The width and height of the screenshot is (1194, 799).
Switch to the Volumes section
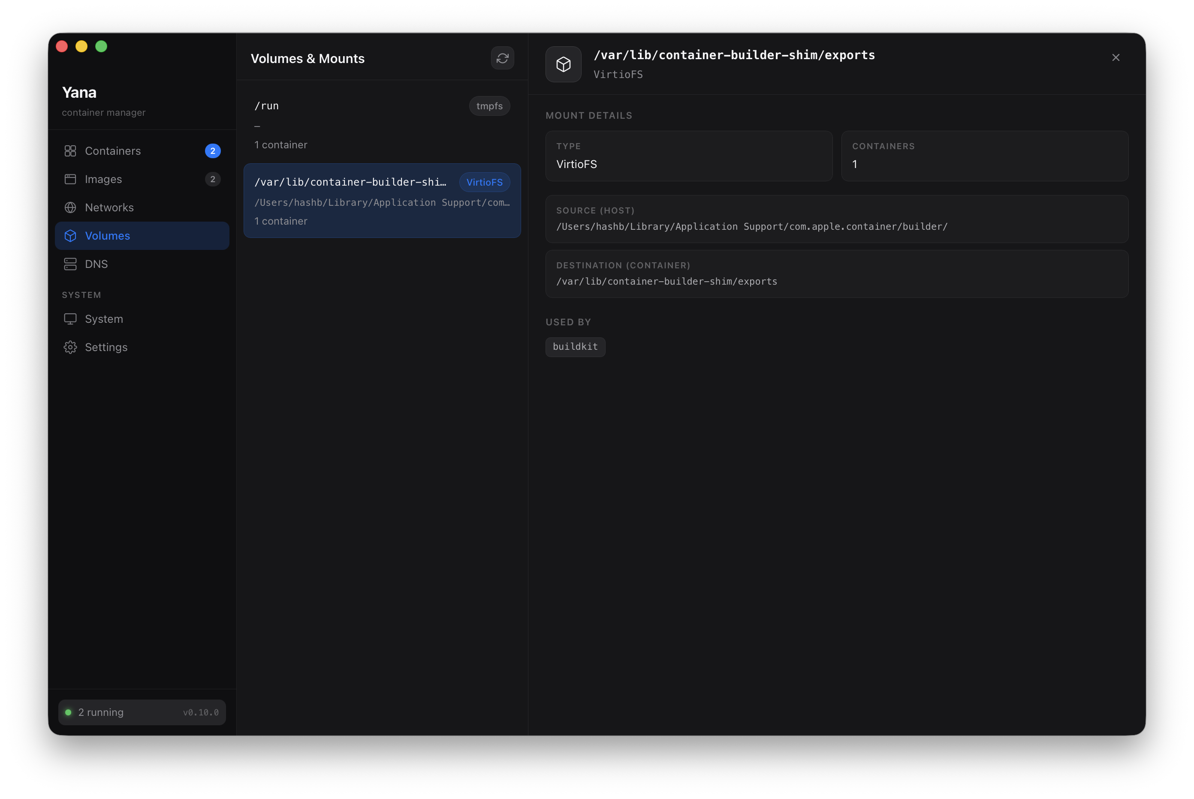coord(107,235)
